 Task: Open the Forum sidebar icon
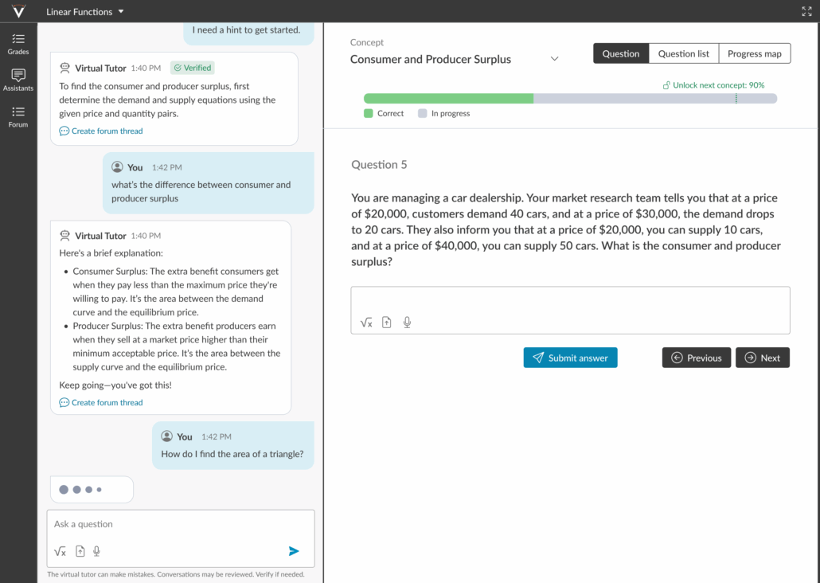tap(18, 116)
